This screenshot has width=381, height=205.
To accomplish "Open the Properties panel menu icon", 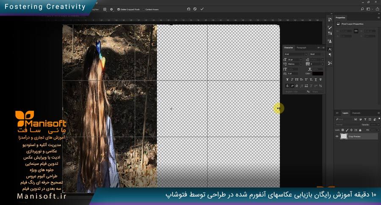I will 378,17.
